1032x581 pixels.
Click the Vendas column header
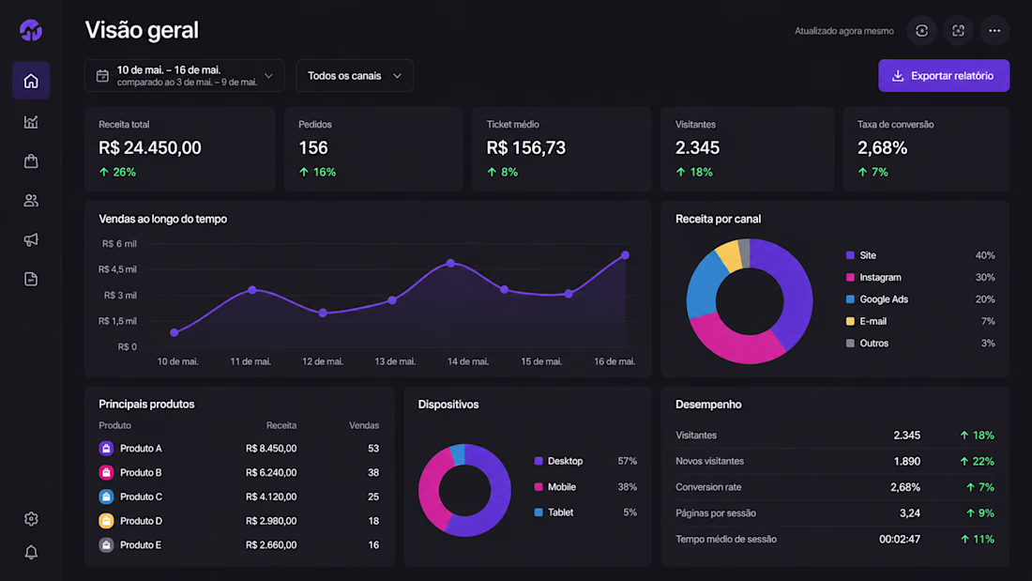(x=364, y=425)
